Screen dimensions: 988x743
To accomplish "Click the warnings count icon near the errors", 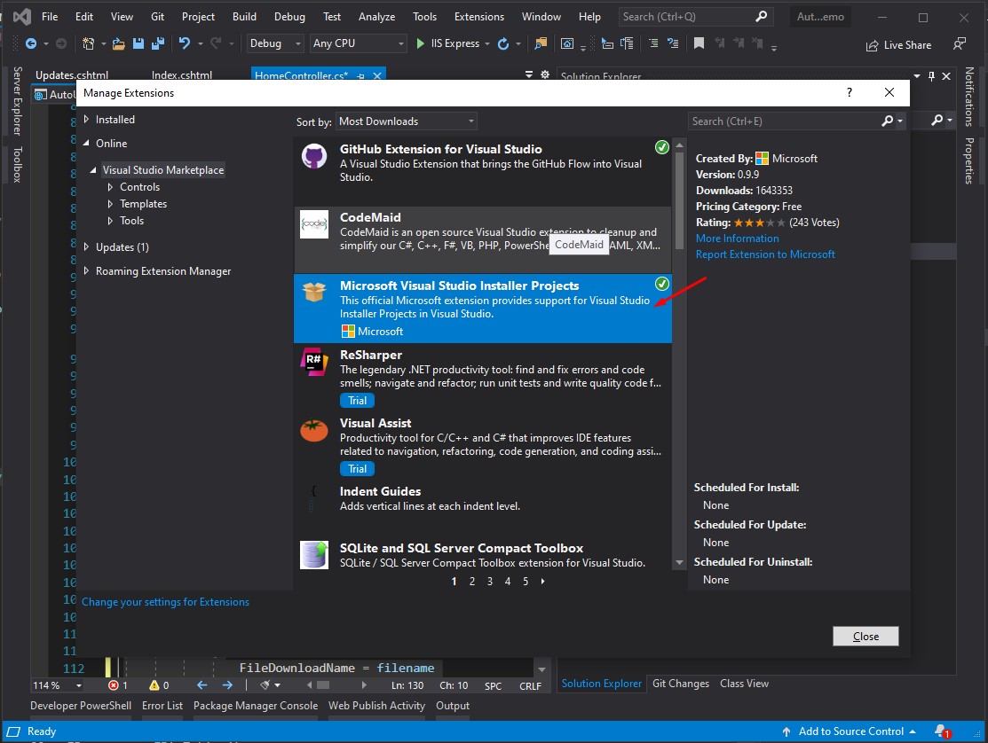I will click(x=154, y=684).
